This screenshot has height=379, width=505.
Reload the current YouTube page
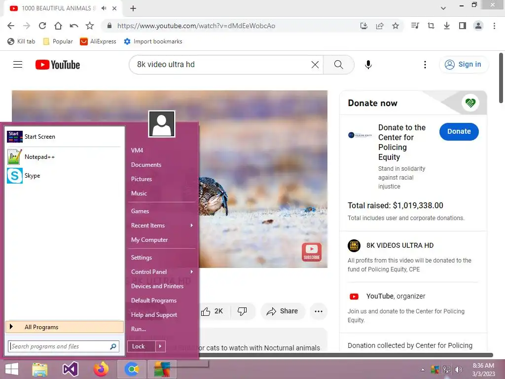(x=42, y=26)
